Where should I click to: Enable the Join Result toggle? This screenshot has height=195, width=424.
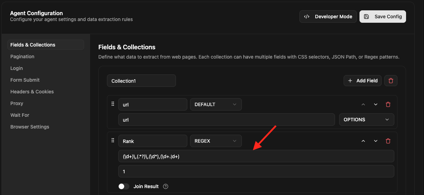point(124,186)
